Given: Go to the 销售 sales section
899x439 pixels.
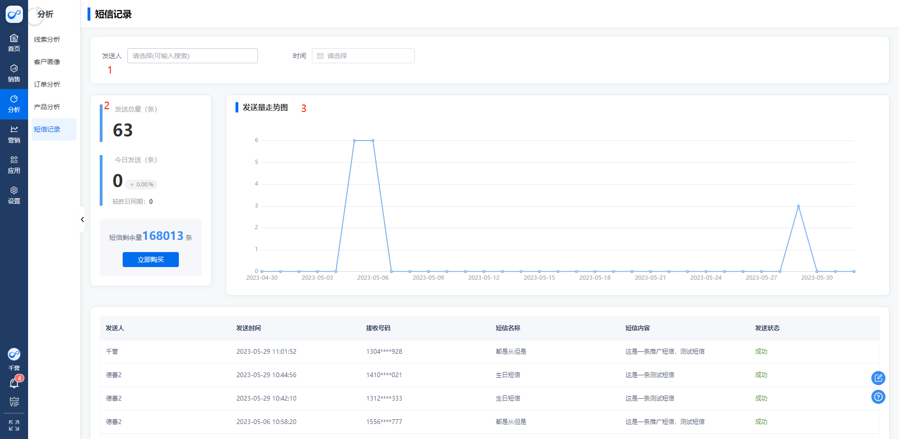Looking at the screenshot, I should click(x=14, y=73).
